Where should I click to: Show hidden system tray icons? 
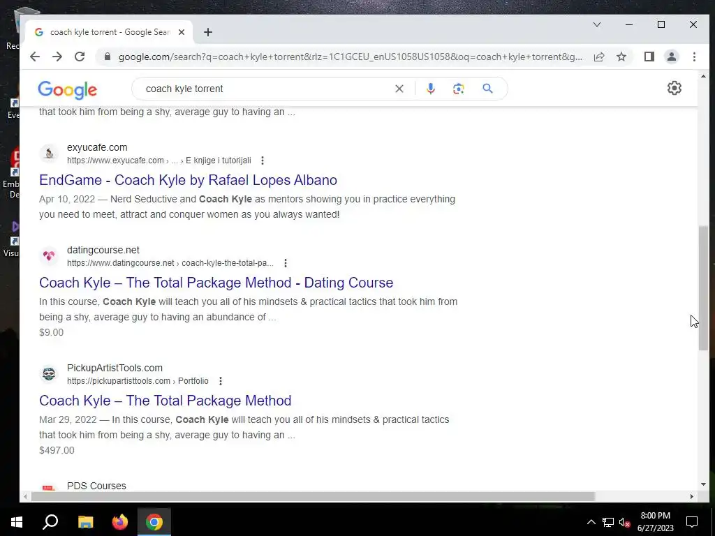pos(591,522)
